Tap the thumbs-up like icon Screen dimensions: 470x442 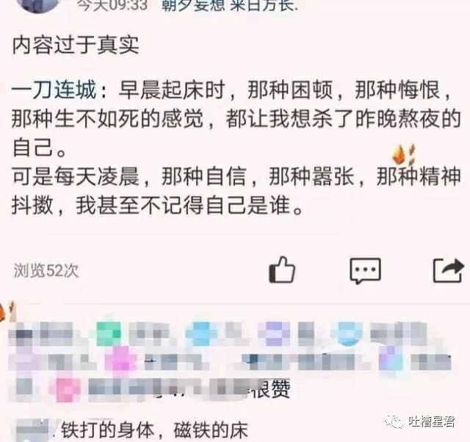[282, 269]
